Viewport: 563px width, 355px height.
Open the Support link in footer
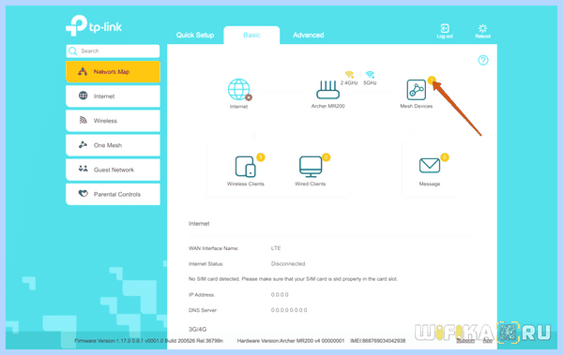click(x=465, y=341)
